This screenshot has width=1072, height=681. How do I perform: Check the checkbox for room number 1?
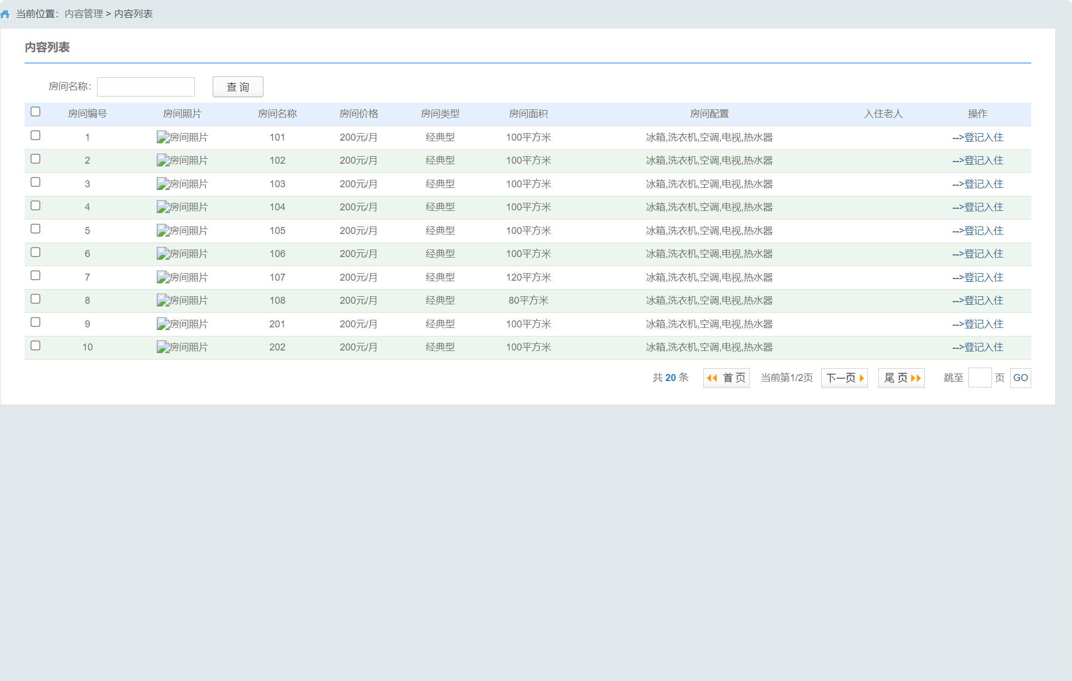[x=35, y=135]
